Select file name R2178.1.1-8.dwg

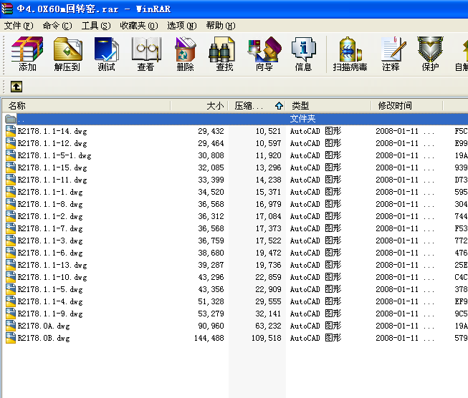(50, 204)
